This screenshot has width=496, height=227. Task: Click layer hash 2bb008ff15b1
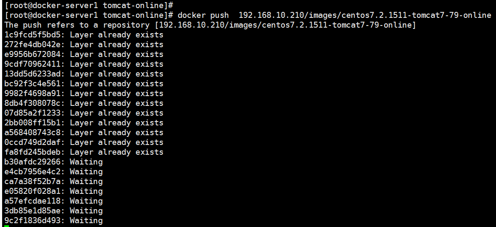pos(33,123)
